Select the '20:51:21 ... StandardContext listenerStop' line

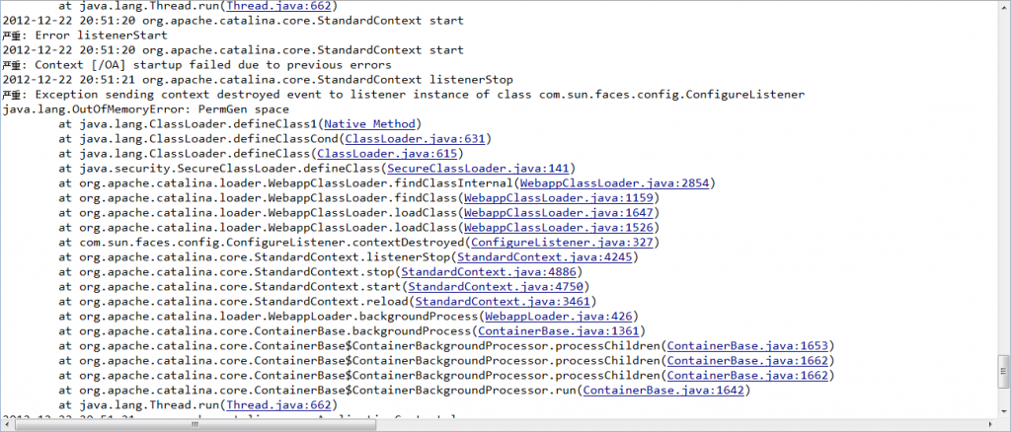pos(258,80)
